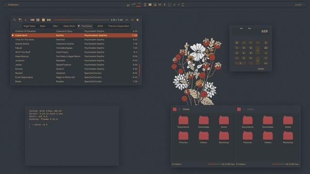
Task: Click the calculator digit 5 key
Action: (244, 53)
